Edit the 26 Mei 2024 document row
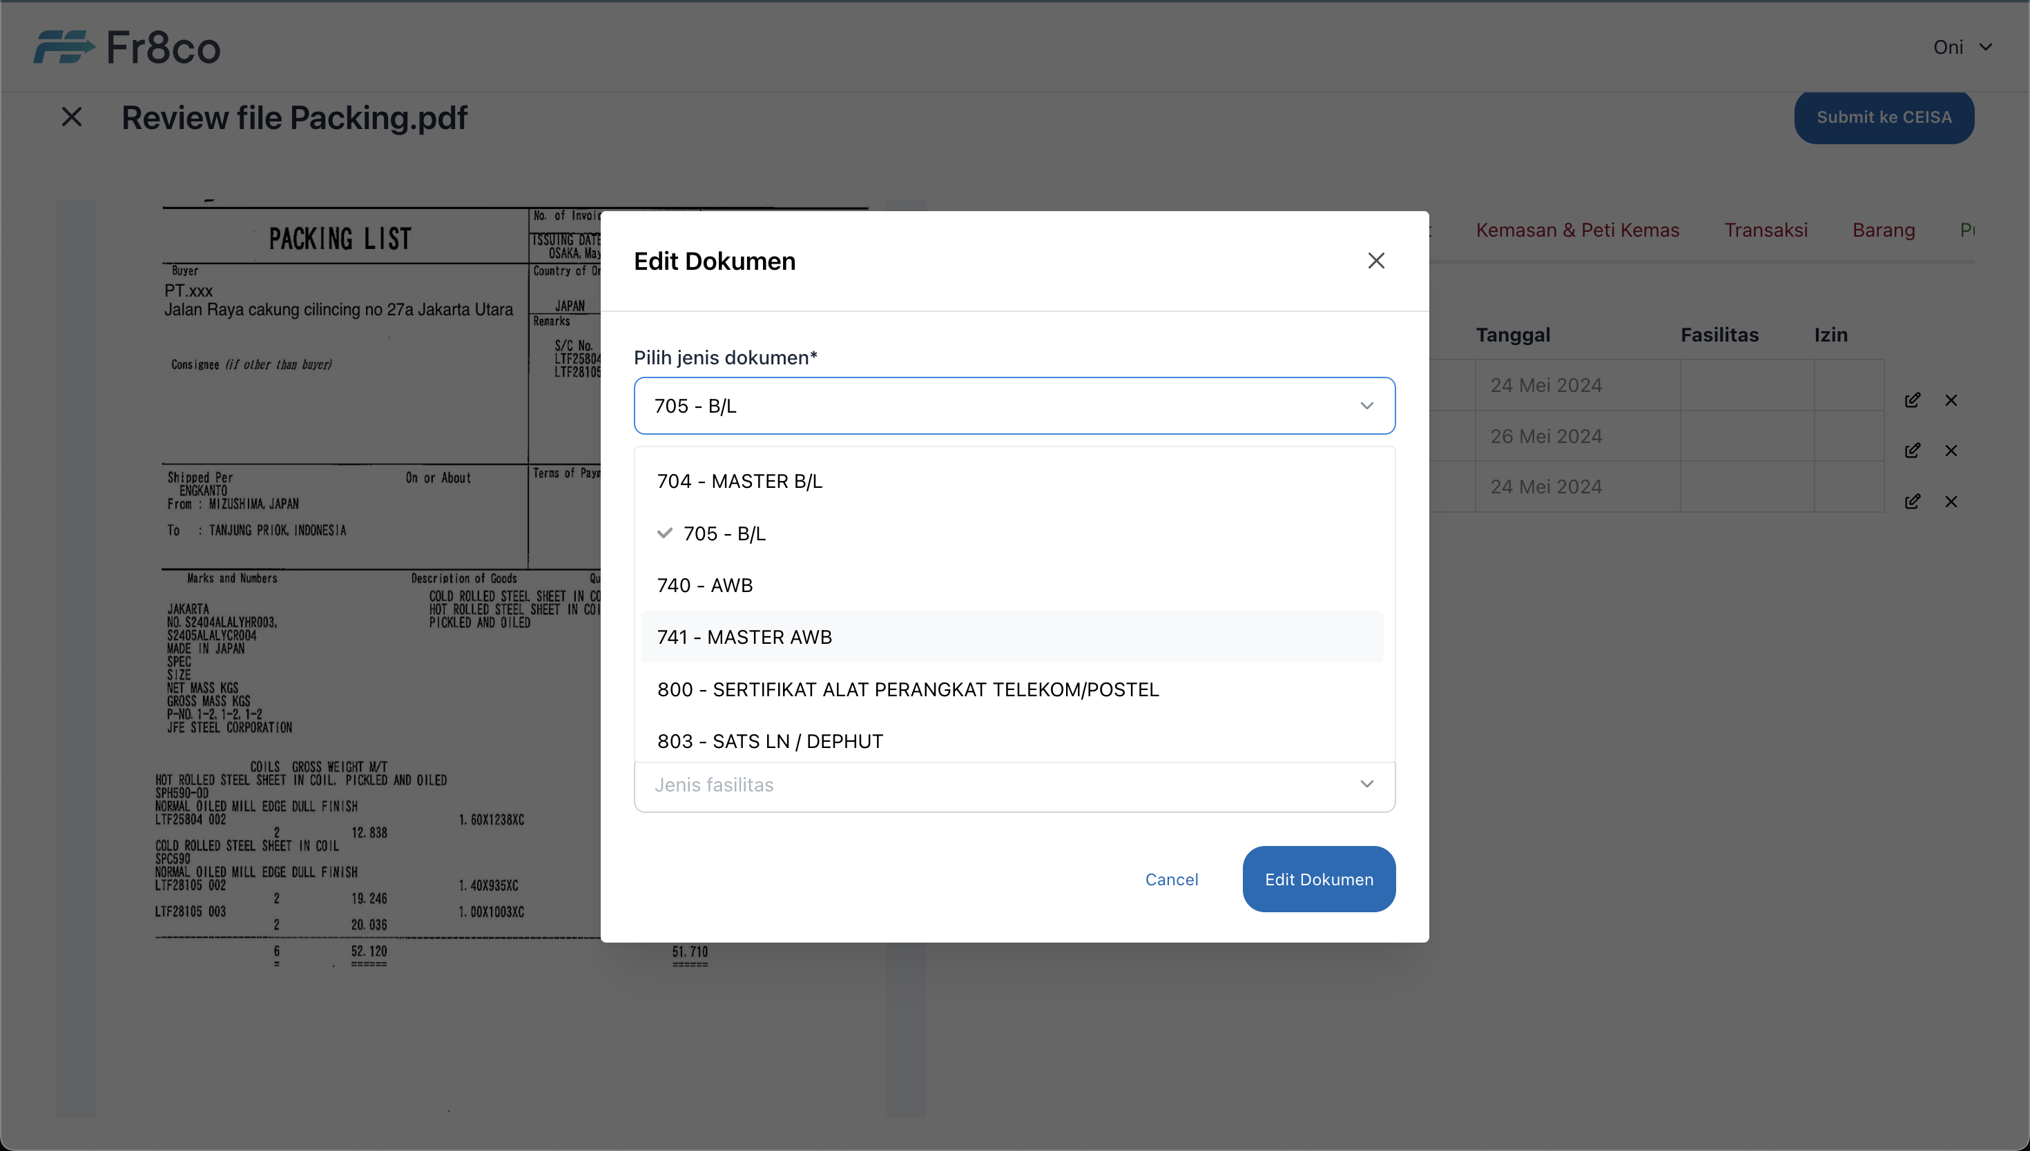2030x1151 pixels. click(x=1912, y=451)
